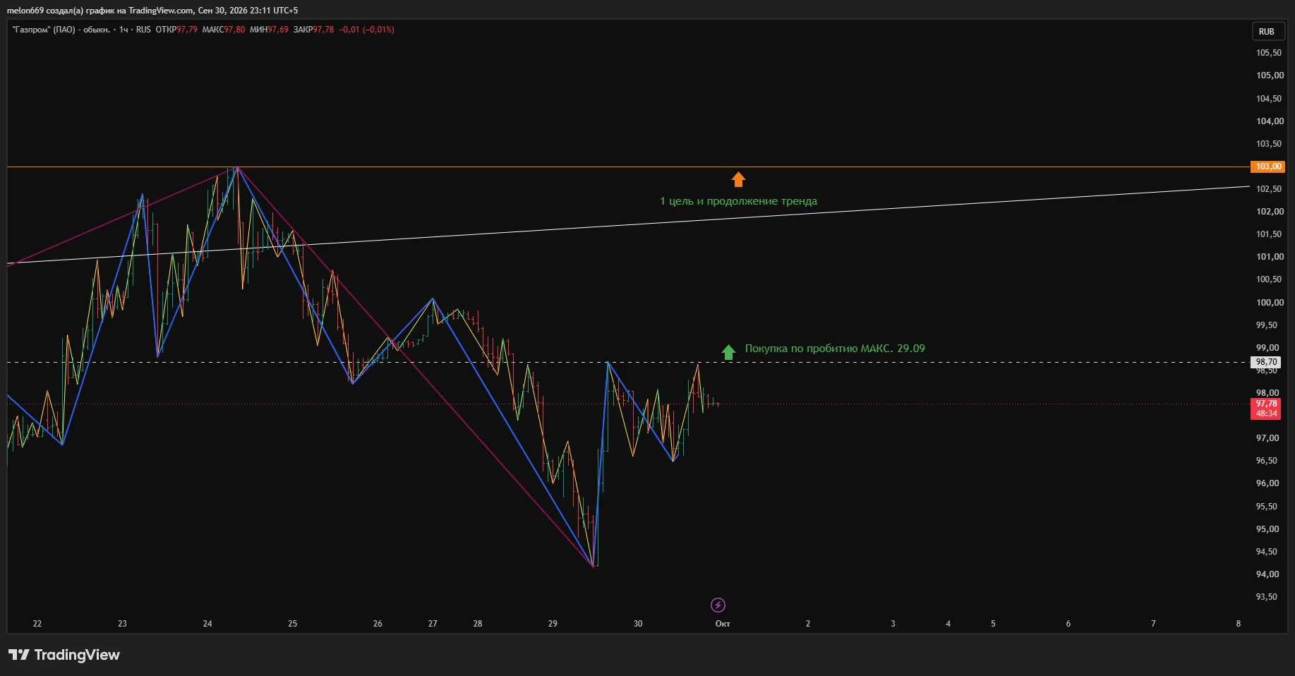This screenshot has width=1295, height=676.
Task: Click the −0,01 (−0,01%) change value
Action: point(367,30)
